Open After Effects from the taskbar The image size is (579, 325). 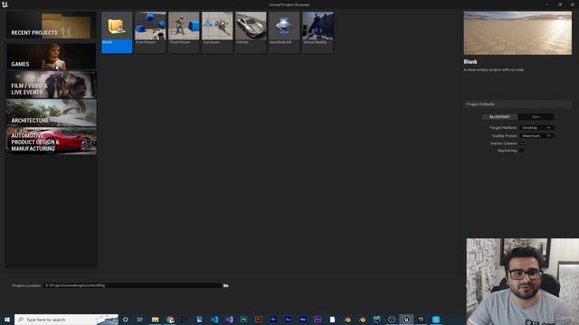(x=288, y=320)
